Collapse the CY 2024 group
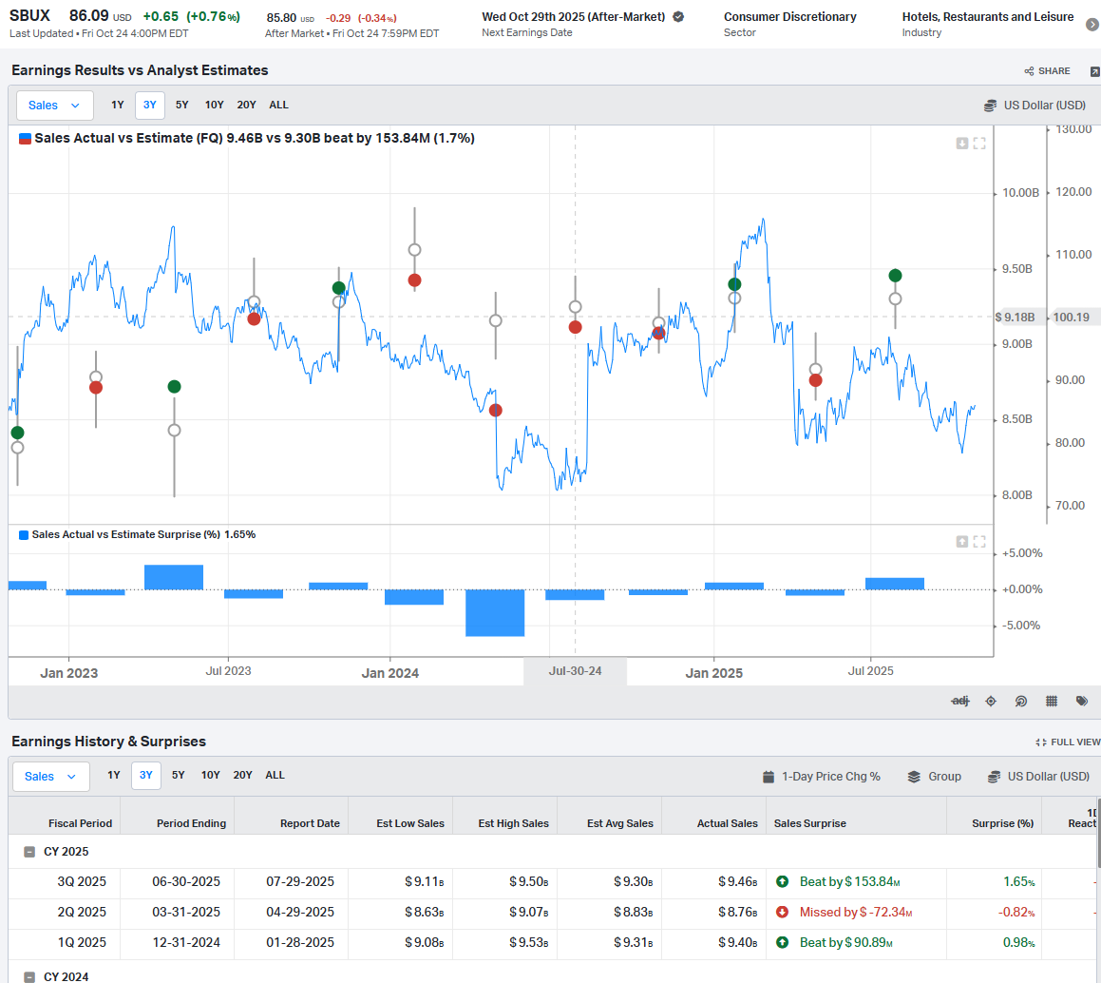 pos(29,976)
